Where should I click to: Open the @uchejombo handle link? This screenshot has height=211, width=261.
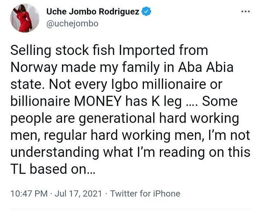pyautogui.click(x=72, y=24)
